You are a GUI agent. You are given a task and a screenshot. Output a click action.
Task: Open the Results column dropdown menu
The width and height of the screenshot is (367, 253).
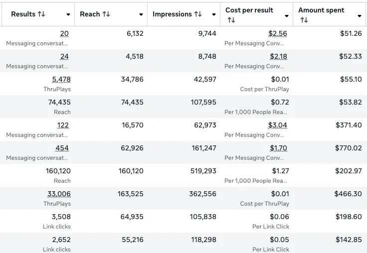pos(68,14)
